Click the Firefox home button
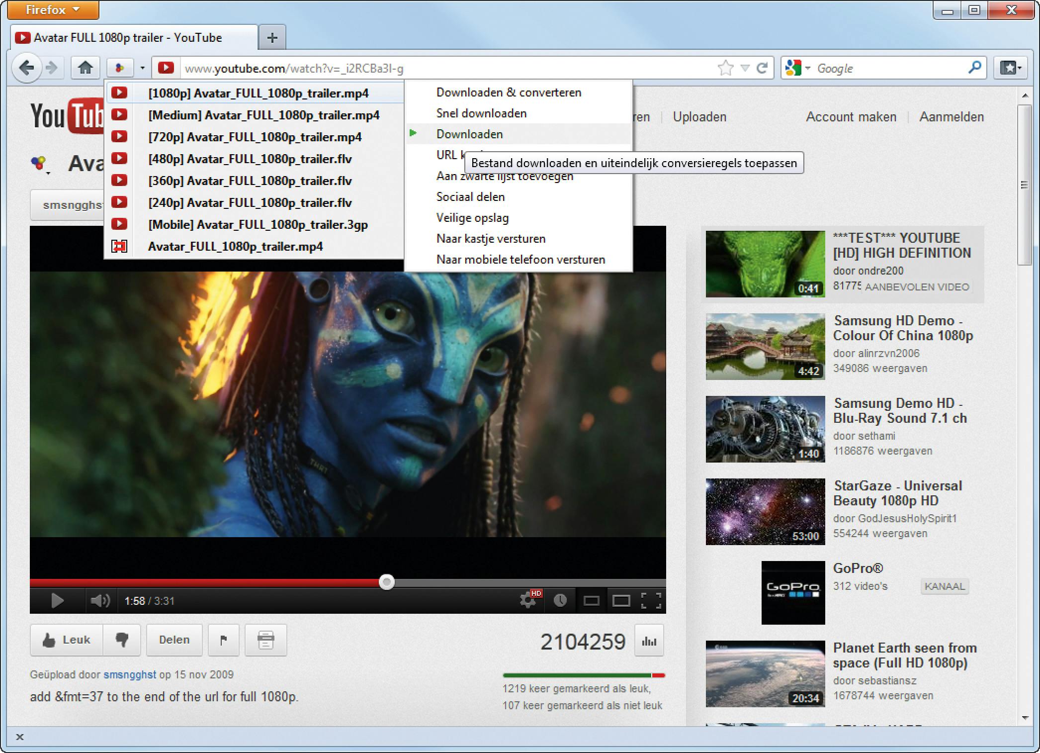 86,68
